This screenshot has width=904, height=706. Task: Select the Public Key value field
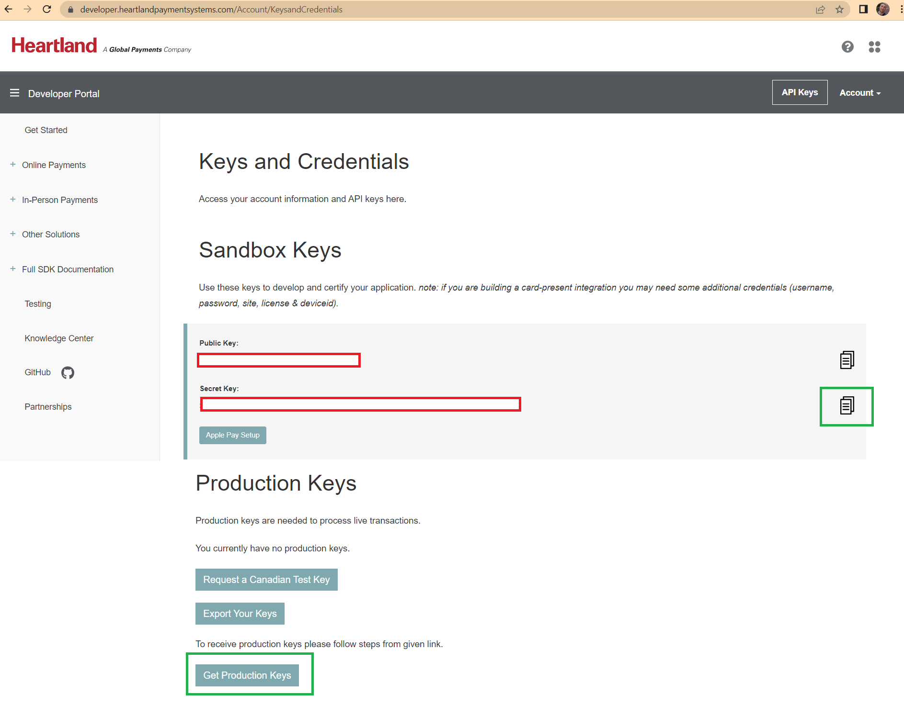pyautogui.click(x=278, y=360)
